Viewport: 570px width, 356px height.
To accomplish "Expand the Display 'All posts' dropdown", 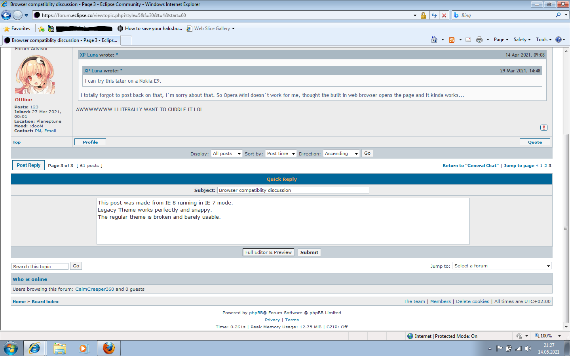I will click(x=227, y=153).
